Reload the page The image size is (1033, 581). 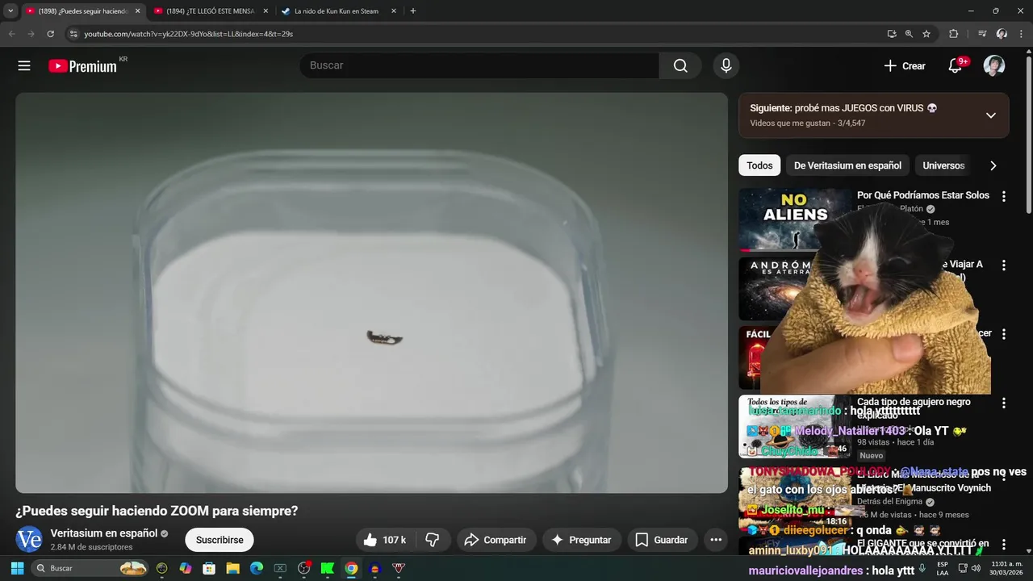click(50, 34)
